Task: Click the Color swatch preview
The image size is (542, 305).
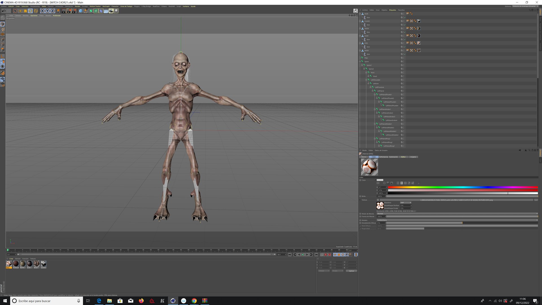Action: point(380,180)
